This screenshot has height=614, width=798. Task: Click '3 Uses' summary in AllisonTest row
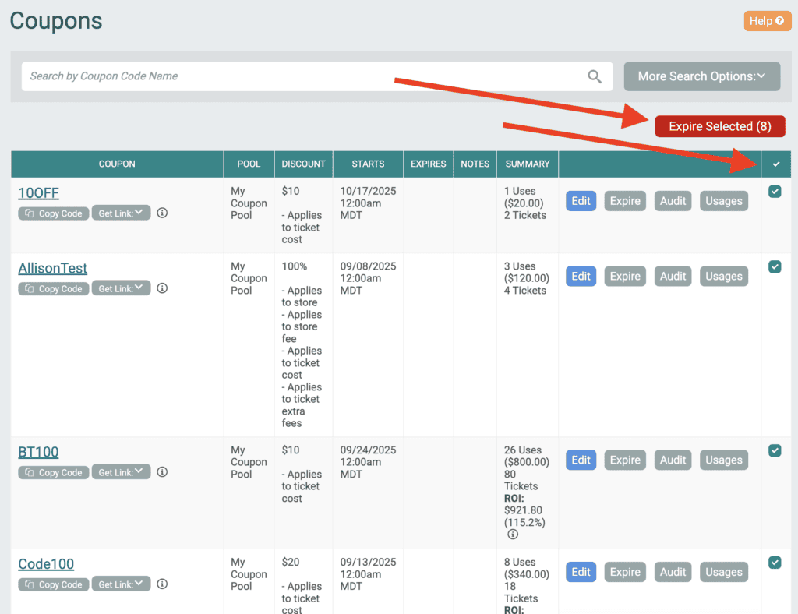[520, 266]
